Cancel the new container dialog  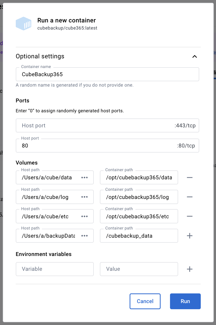pos(145,301)
